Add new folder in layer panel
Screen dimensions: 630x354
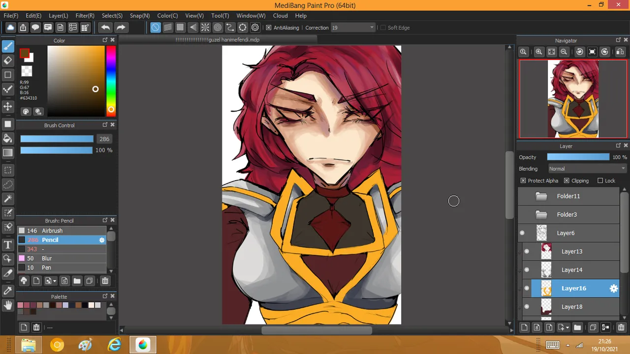pyautogui.click(x=577, y=327)
